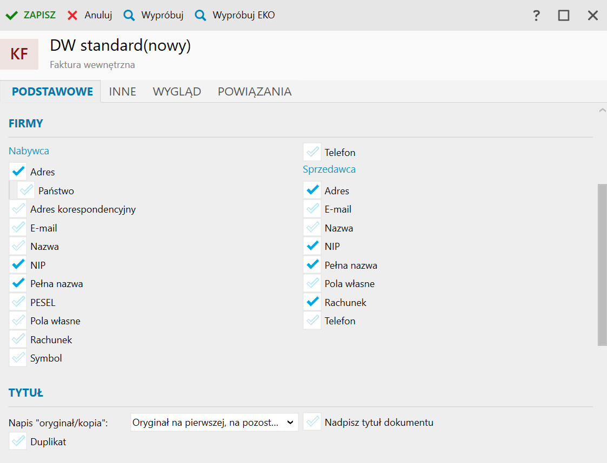This screenshot has width=607, height=463.
Task: Click the vertical scrollbar thumb
Action: [602, 264]
